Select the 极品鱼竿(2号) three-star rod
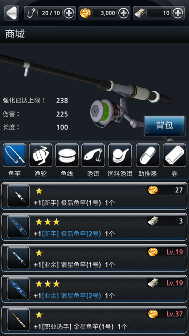This screenshot has height=336, width=189. click(x=94, y=227)
